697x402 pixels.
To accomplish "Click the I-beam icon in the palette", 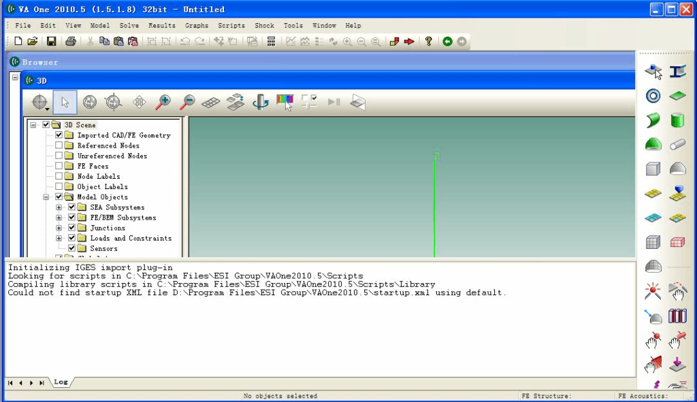I will coord(677,71).
